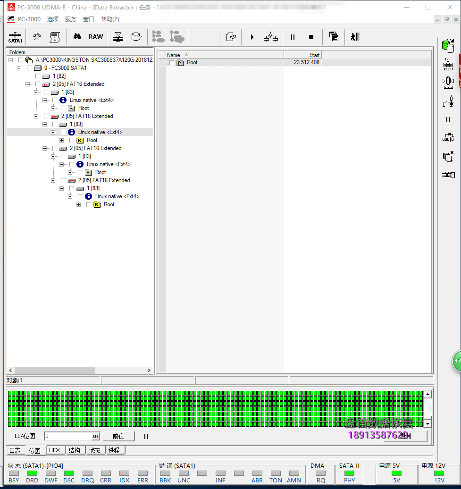Switch to the 进程 tab

pos(114,450)
